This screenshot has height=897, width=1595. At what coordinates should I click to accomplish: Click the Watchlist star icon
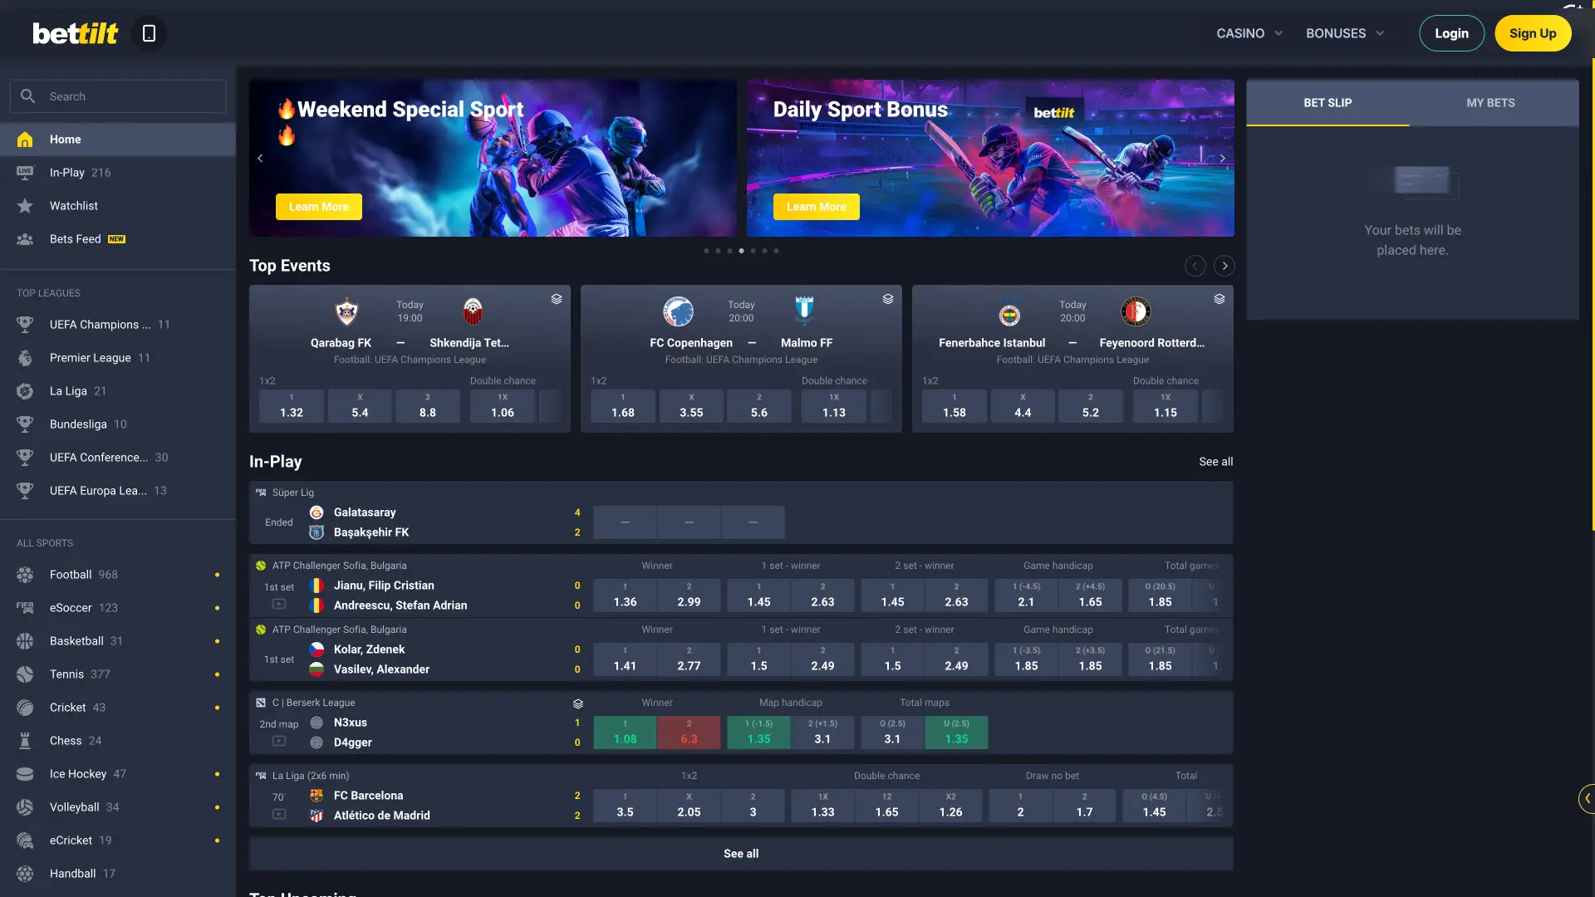click(x=25, y=206)
